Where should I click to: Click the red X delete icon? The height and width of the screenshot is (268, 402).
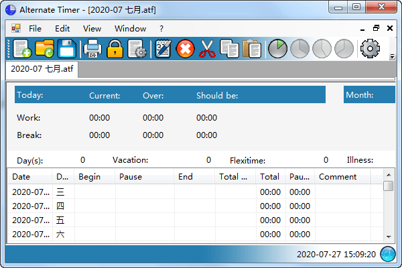[184, 49]
